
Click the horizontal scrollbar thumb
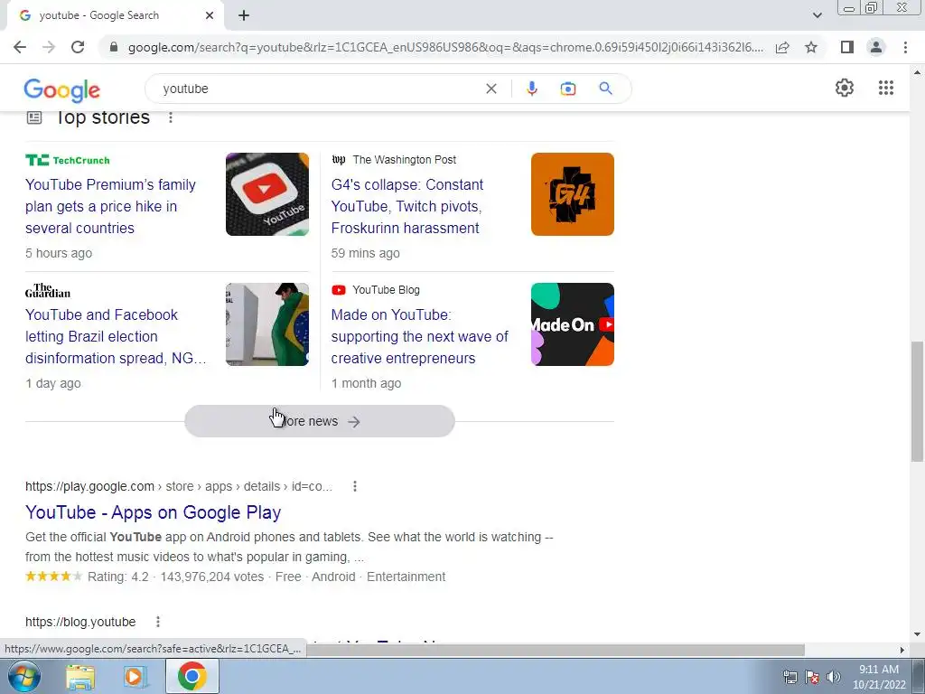pyautogui.click(x=555, y=650)
